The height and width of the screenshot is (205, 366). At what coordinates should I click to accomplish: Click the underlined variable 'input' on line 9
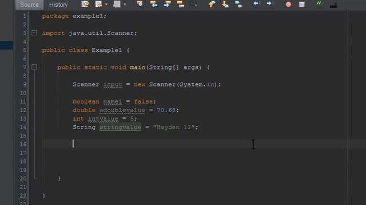tap(113, 85)
